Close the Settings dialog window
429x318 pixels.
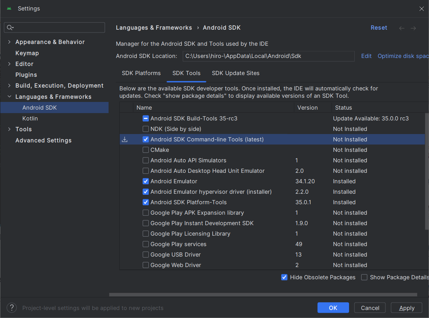[422, 9]
